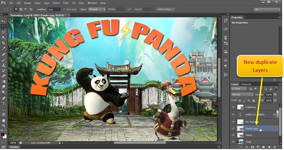Viewport: 284px width, 150px height.
Task: Open the Style dropdown set to Normal
Action: (x=97, y=9)
